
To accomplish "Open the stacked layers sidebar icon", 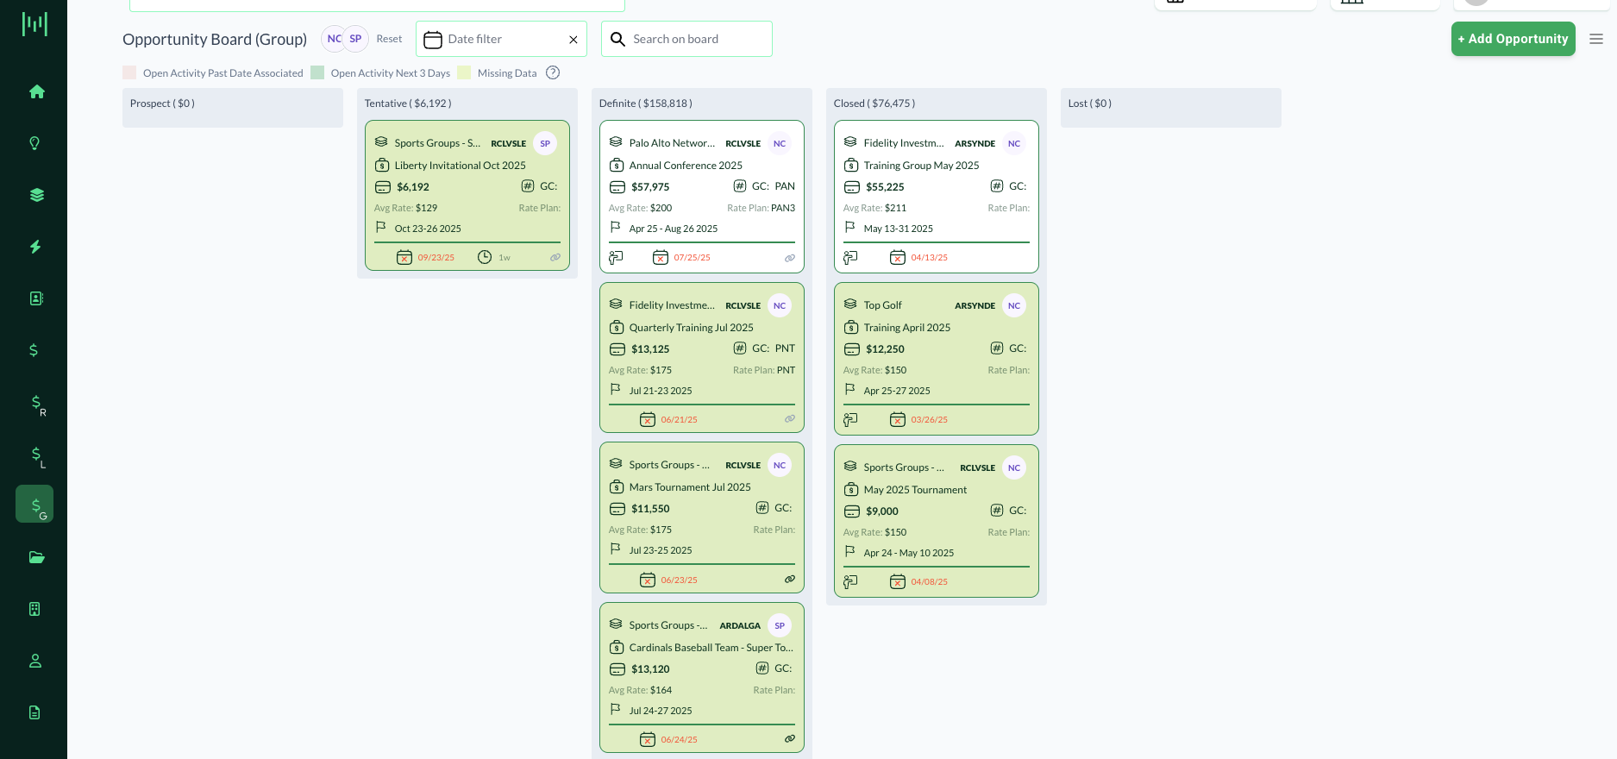I will pyautogui.click(x=36, y=195).
